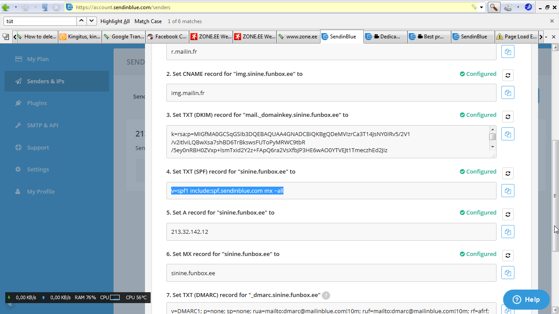Switch to the Facebook C... tab
Viewport: 559px width, 314px height.
point(167,37)
